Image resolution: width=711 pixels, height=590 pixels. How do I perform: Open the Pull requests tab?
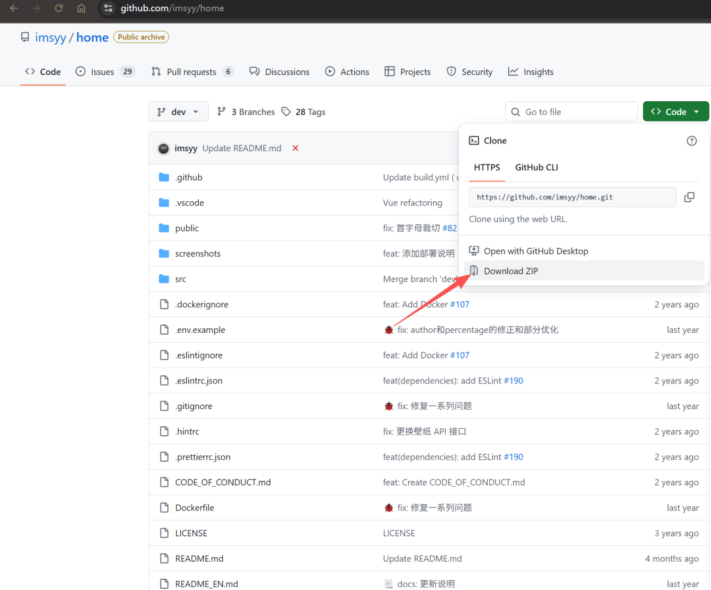[x=192, y=72]
